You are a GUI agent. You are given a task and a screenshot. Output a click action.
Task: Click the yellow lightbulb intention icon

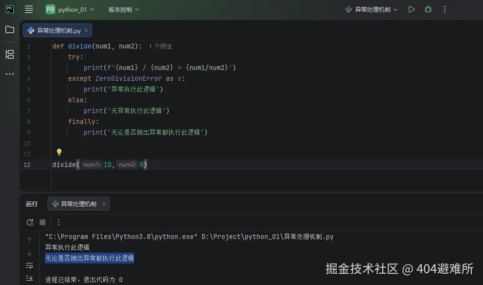tap(59, 152)
